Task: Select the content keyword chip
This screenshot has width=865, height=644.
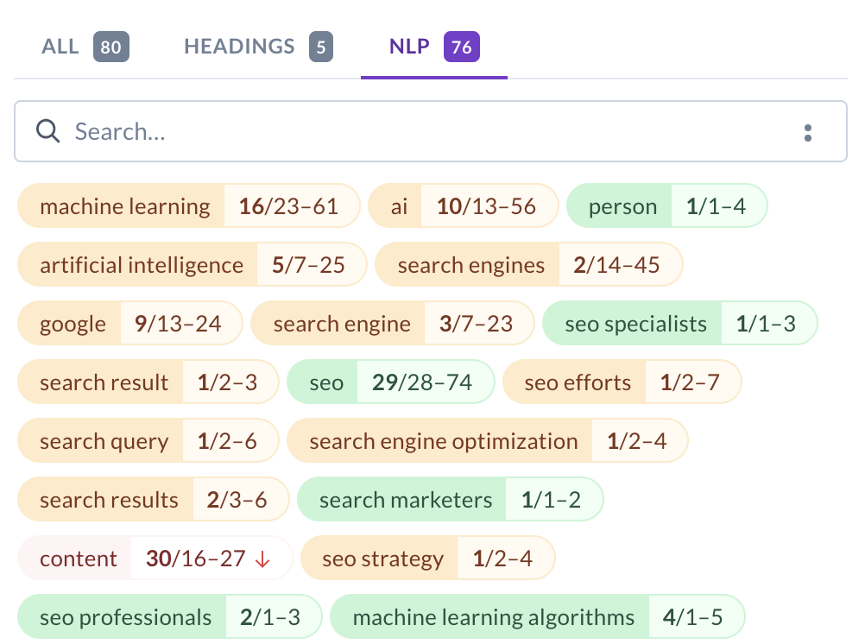Action: pos(79,559)
